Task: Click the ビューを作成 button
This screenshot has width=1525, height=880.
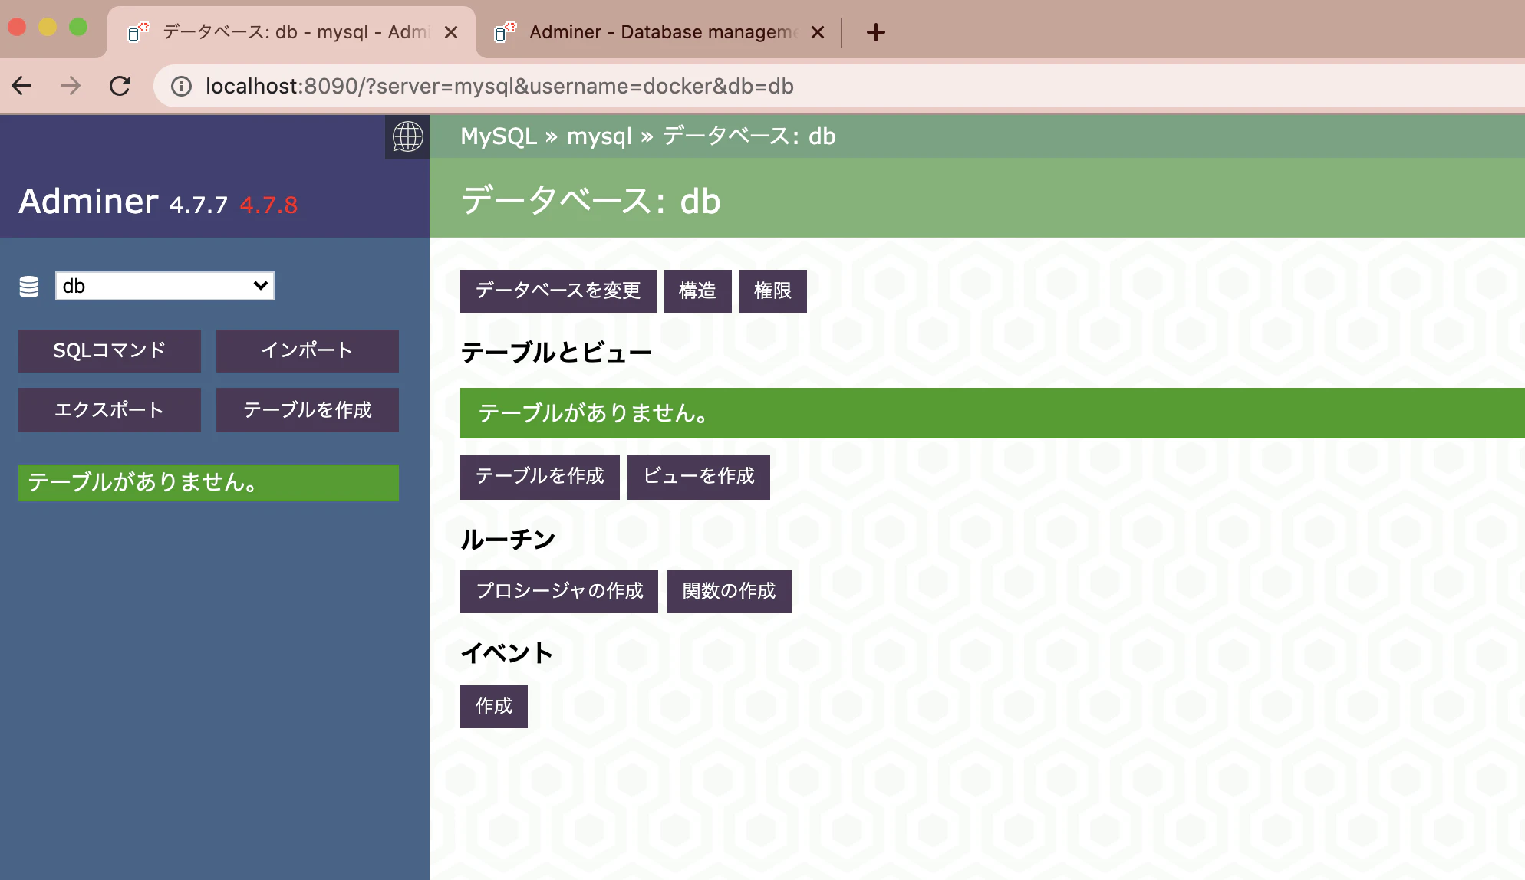Action: [698, 477]
